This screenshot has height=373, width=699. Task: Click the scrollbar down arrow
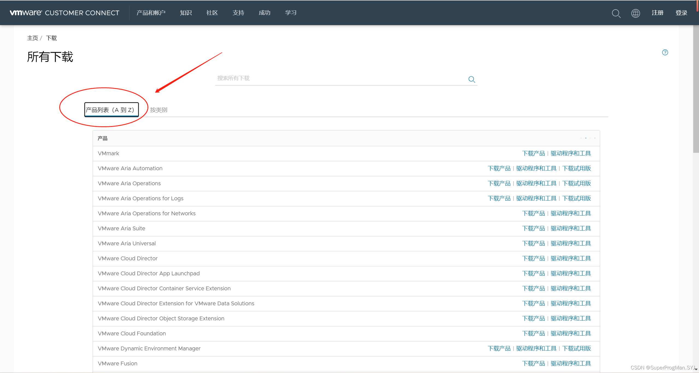pos(696,370)
